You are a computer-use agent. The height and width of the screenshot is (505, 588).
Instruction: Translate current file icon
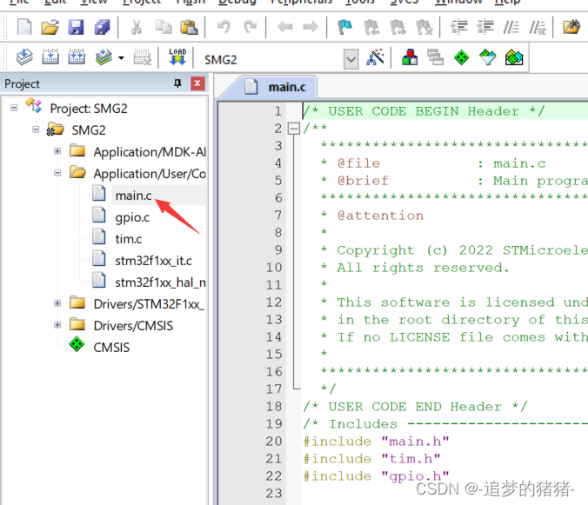pyautogui.click(x=24, y=57)
